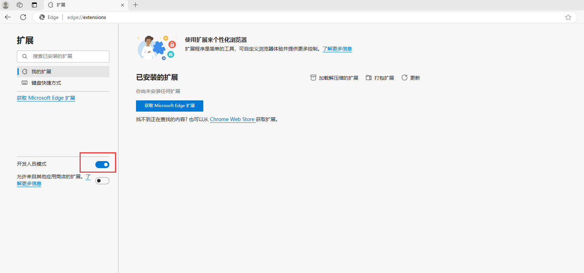The height and width of the screenshot is (273, 584).
Task: Close the 扩展 tab
Action: (122, 5)
